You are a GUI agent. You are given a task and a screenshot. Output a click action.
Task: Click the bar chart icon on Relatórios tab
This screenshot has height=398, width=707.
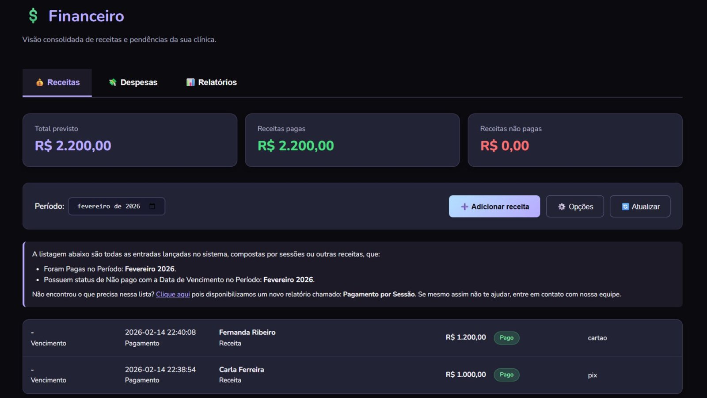point(190,82)
